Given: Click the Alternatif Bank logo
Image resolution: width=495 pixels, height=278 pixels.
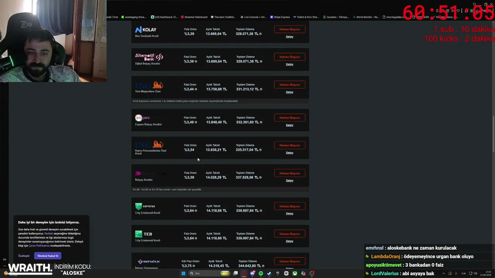Looking at the screenshot, I should point(149,57).
